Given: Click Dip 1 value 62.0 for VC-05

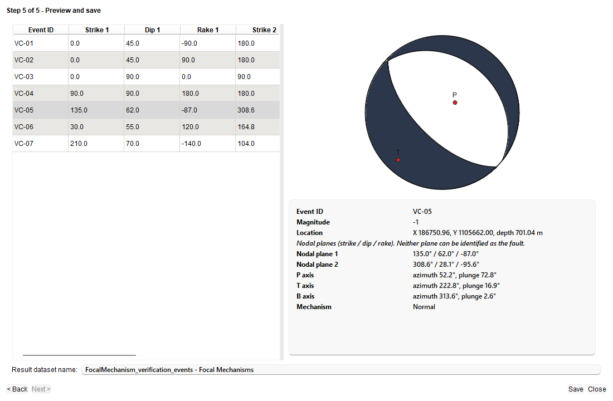Looking at the screenshot, I should [133, 110].
